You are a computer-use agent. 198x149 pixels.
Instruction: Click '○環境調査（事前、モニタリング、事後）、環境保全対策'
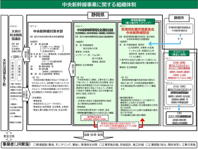tap(65, 145)
